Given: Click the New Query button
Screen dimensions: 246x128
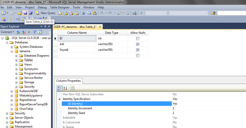Looking at the screenshot, I should 46,13.
